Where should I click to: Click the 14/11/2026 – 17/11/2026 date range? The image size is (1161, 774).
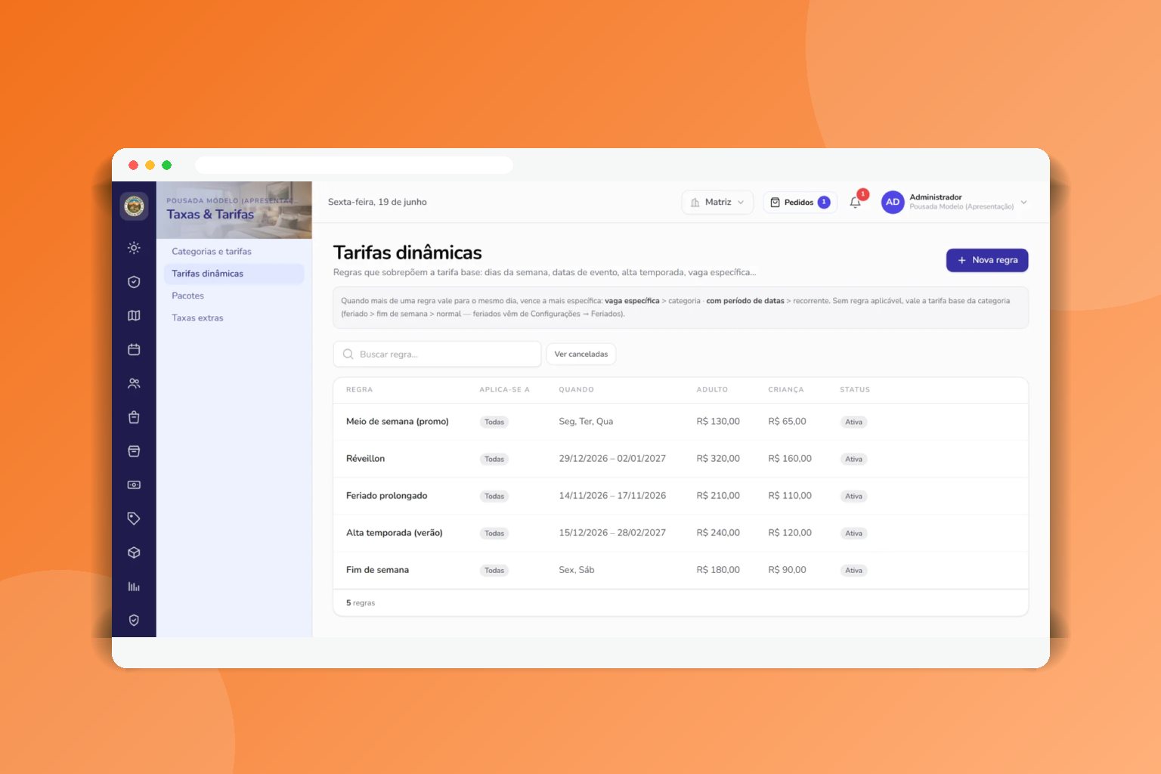pyautogui.click(x=612, y=496)
